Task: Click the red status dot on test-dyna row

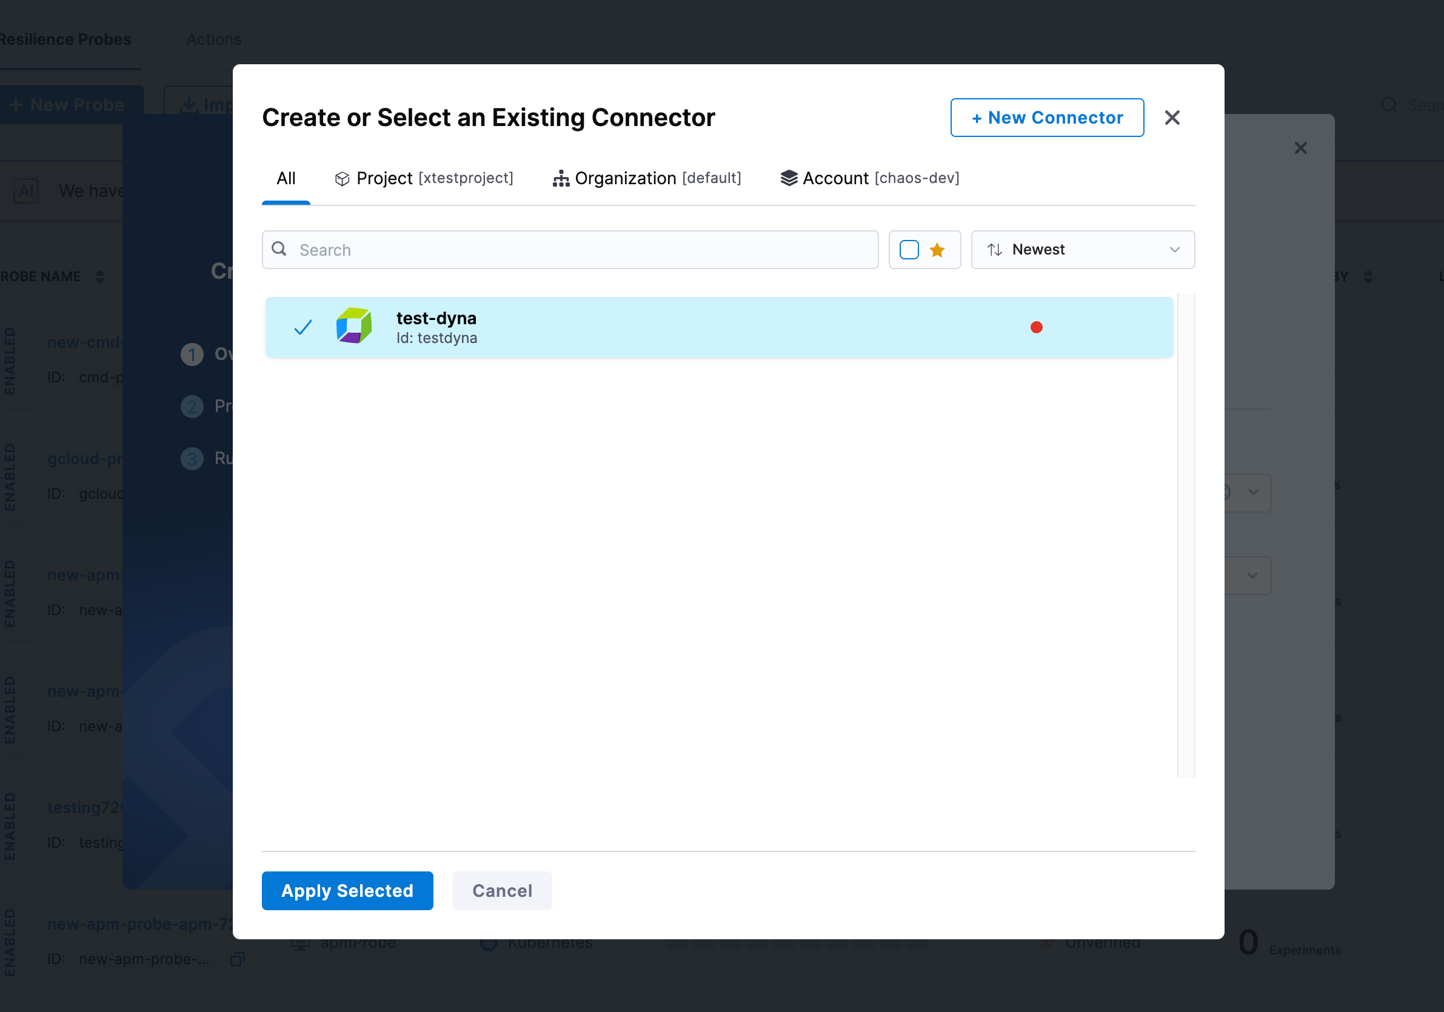Action: click(1037, 327)
